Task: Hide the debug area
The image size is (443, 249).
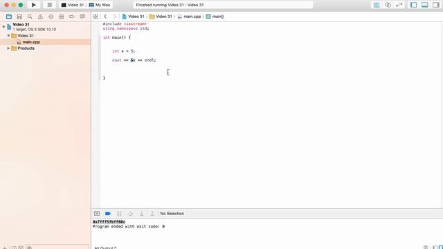Action: 97,214
